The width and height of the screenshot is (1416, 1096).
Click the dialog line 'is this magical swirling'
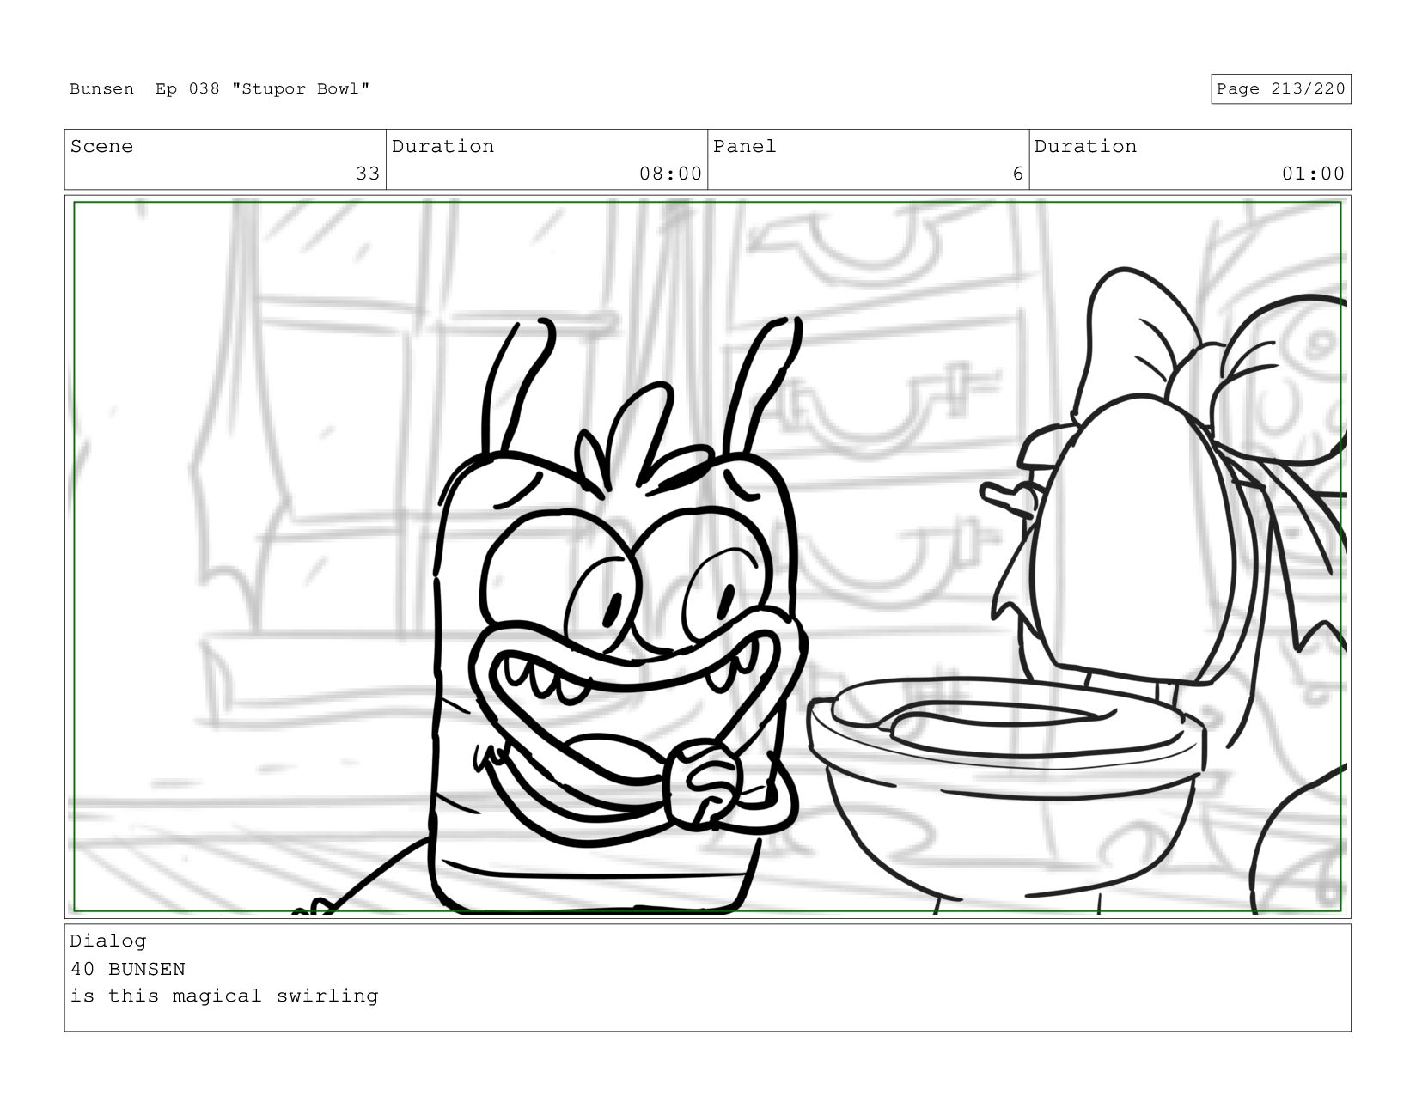[224, 996]
